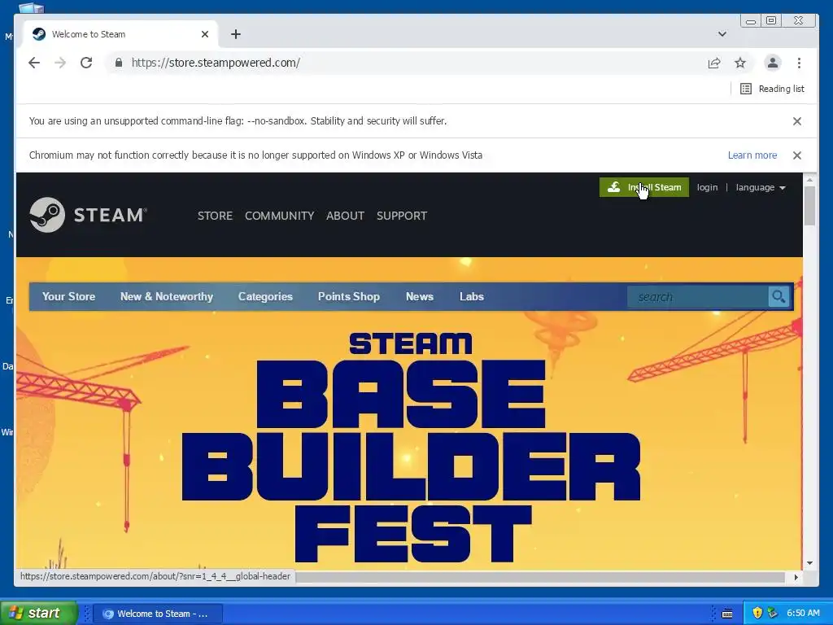Click the security shield tray icon
This screenshot has width=833, height=625.
[757, 613]
